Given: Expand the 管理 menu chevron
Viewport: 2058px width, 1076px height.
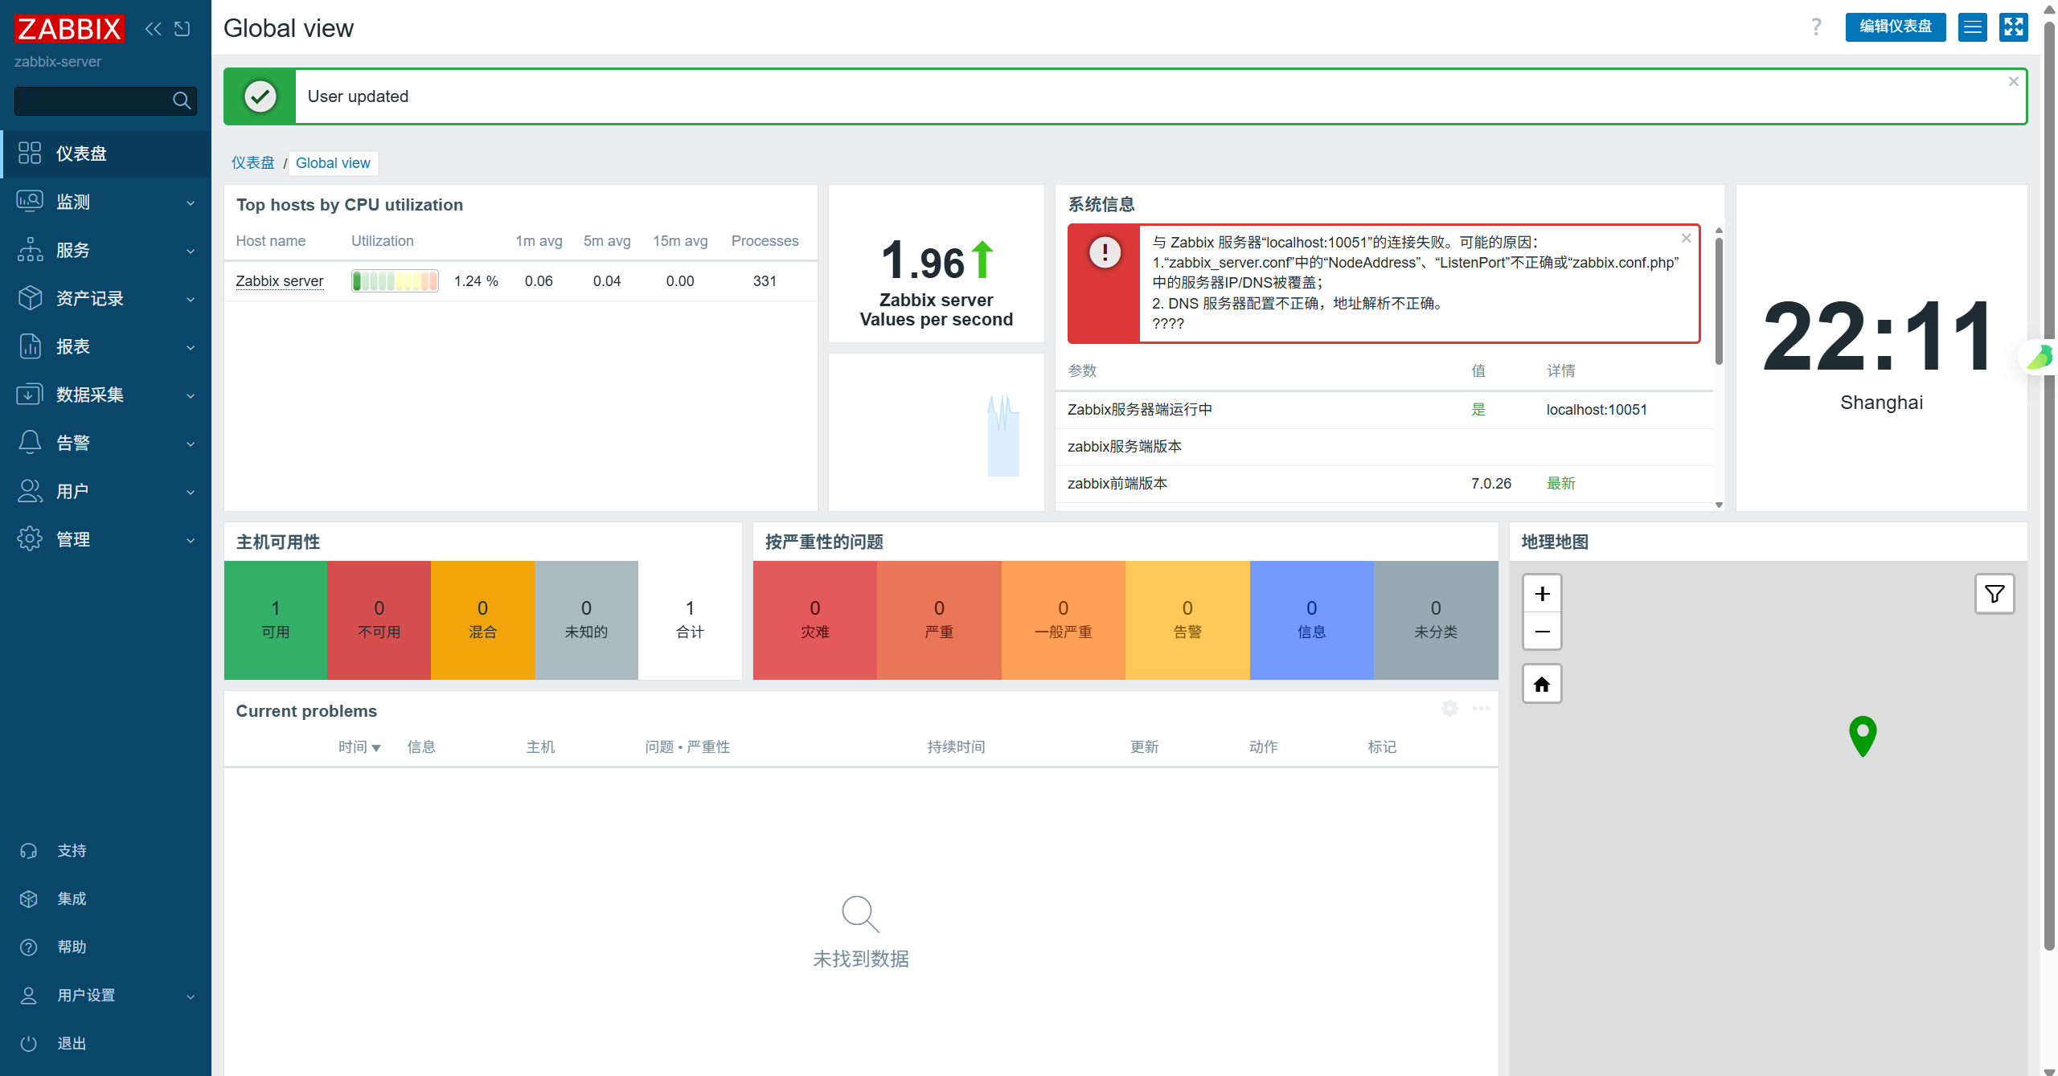Looking at the screenshot, I should [191, 540].
